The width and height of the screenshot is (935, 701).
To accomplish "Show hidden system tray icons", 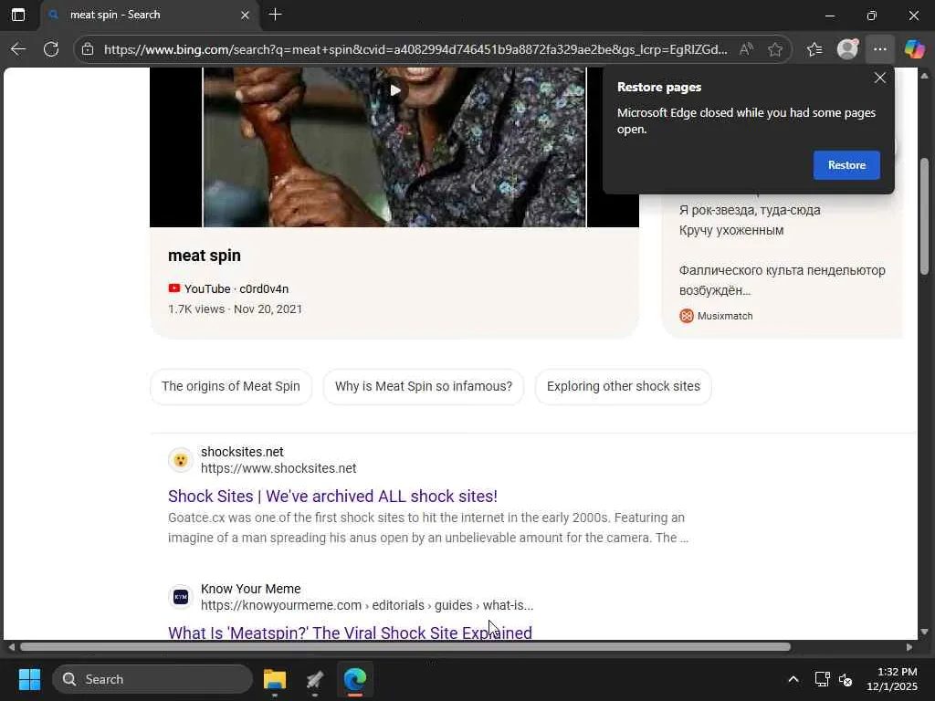I will (x=793, y=679).
